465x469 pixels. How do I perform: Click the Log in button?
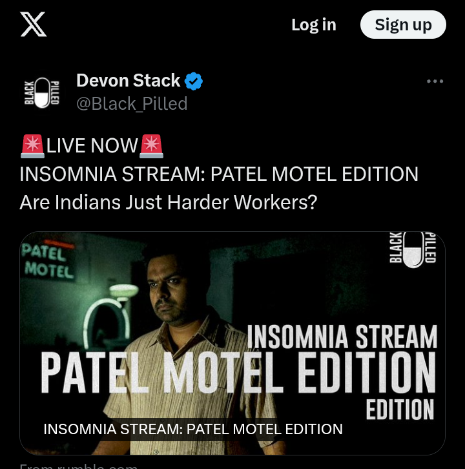[x=314, y=25]
